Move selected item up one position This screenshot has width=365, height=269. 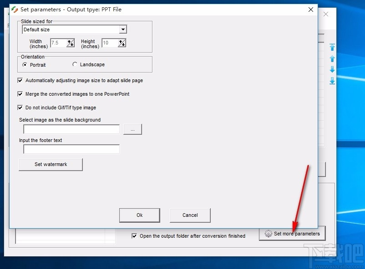click(x=332, y=59)
